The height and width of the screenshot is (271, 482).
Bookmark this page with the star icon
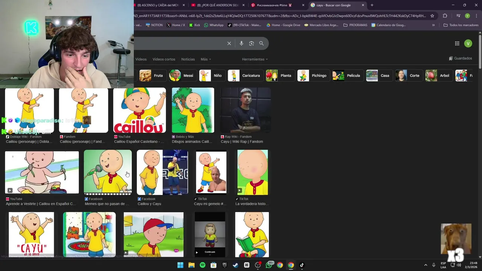point(432,16)
